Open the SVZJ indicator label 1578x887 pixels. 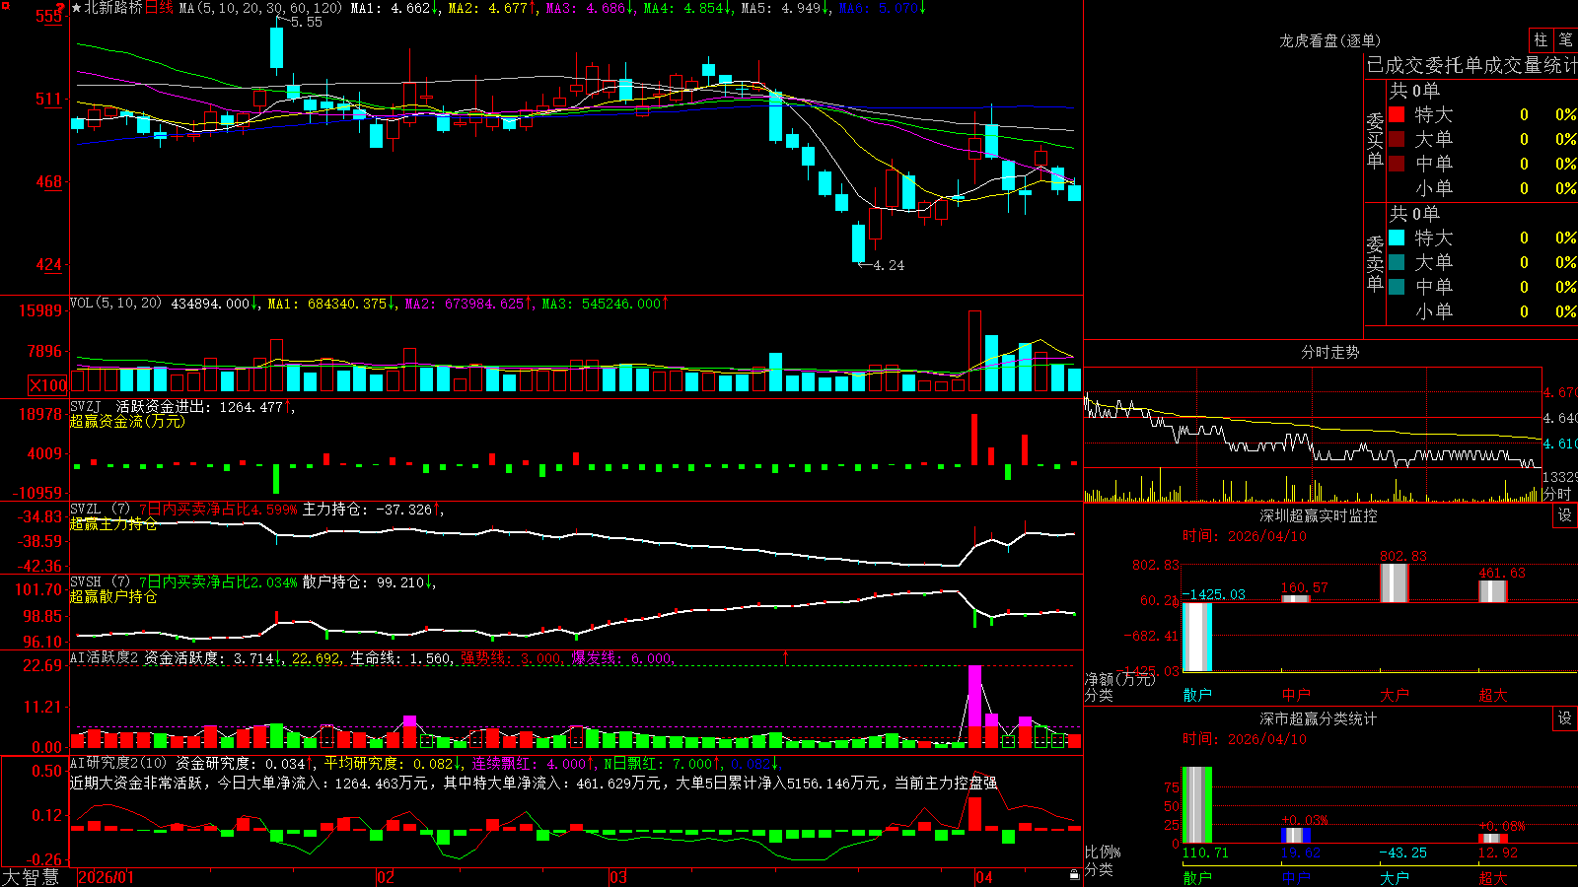click(86, 406)
